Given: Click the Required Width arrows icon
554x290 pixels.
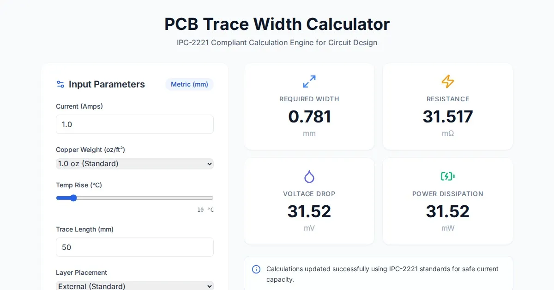Looking at the screenshot, I should point(309,81).
